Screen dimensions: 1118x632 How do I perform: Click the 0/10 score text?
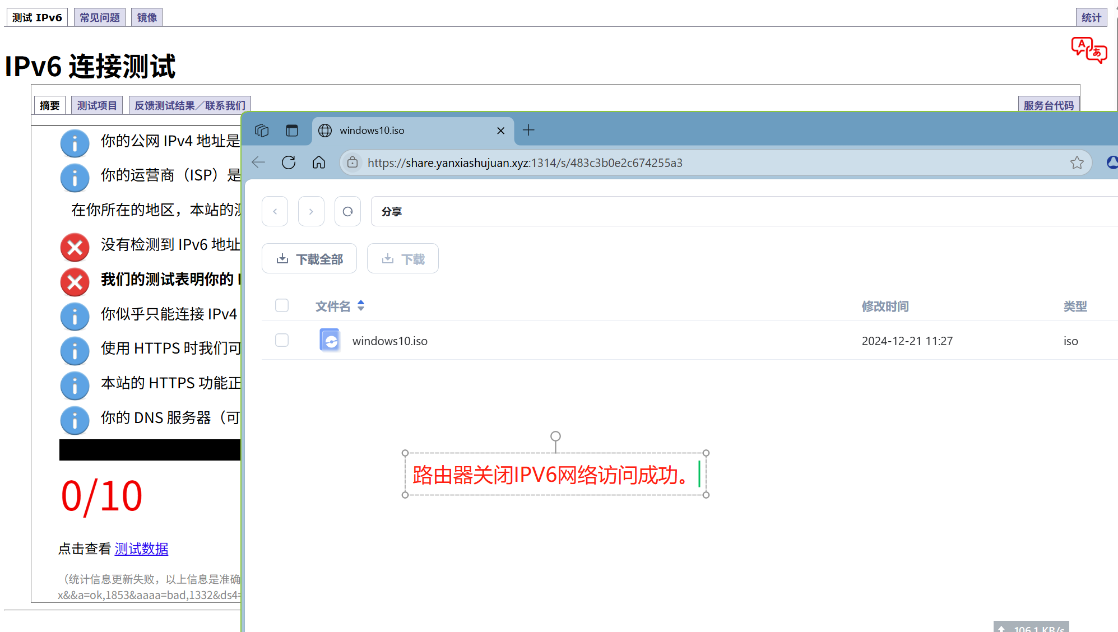pos(101,496)
